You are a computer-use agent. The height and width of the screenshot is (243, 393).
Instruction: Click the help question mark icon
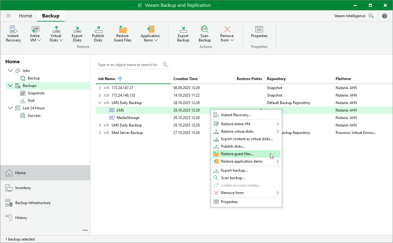pyautogui.click(x=385, y=16)
